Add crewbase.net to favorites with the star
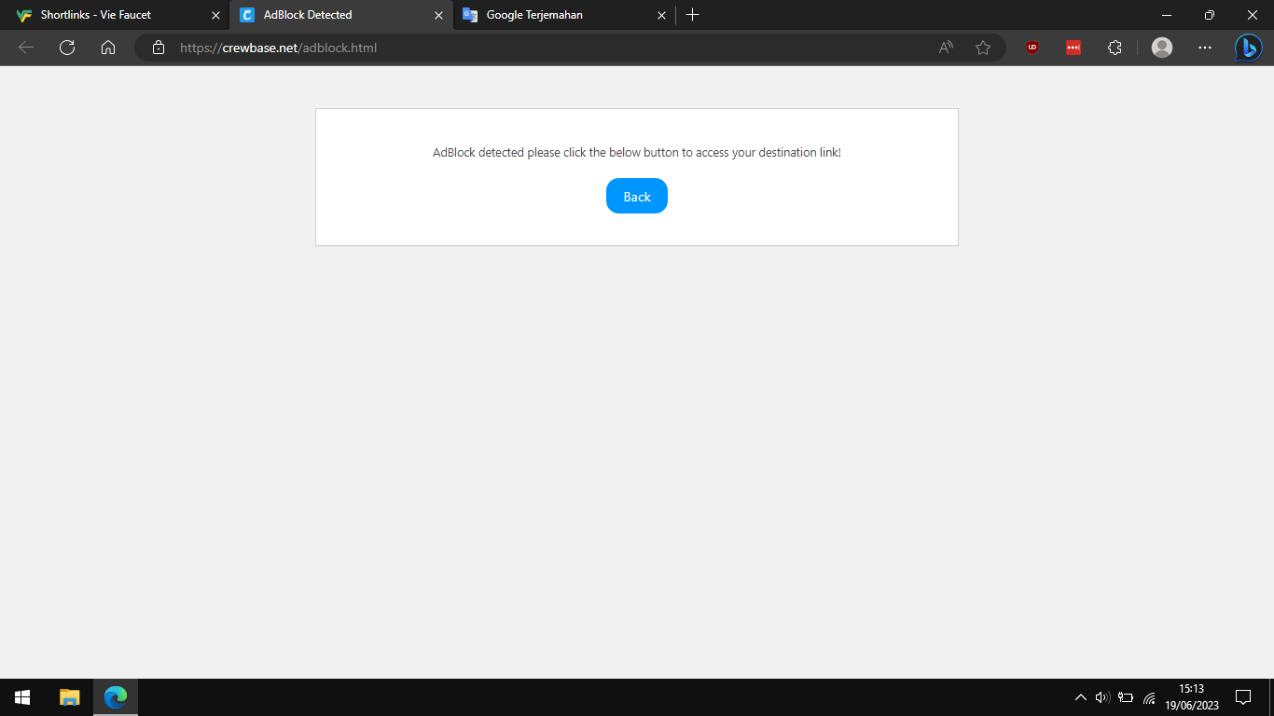 pyautogui.click(x=983, y=48)
